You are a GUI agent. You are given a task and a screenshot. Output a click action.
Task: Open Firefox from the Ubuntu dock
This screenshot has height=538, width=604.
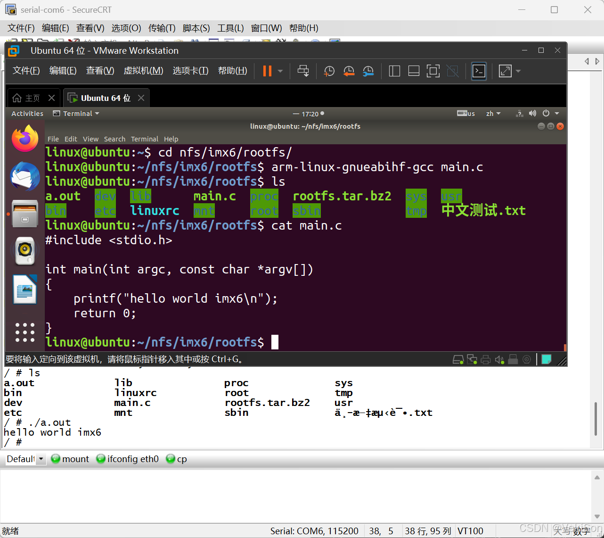pyautogui.click(x=25, y=139)
